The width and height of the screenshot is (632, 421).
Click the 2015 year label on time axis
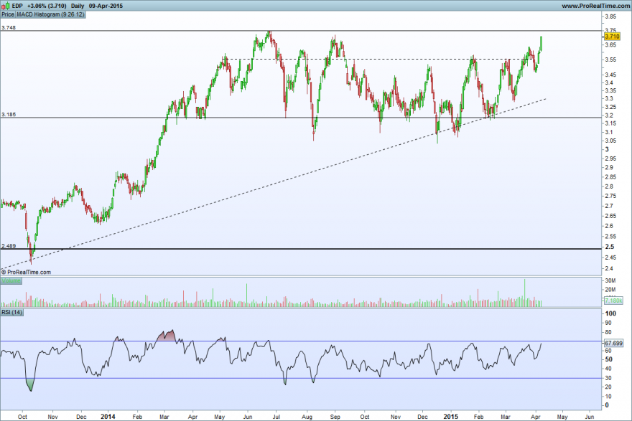[x=450, y=417]
